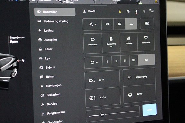Tap the steering wheel adjust icon
This screenshot has width=185, height=123.
pyautogui.click(x=92, y=98)
